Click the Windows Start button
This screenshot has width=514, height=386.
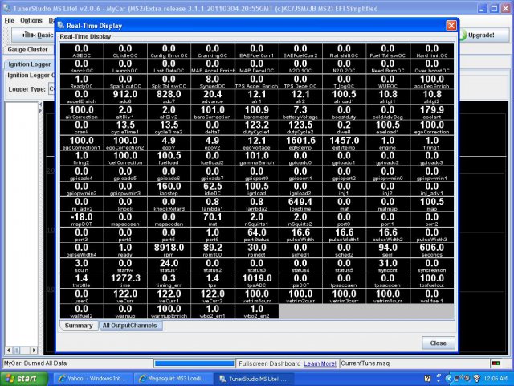(22, 378)
